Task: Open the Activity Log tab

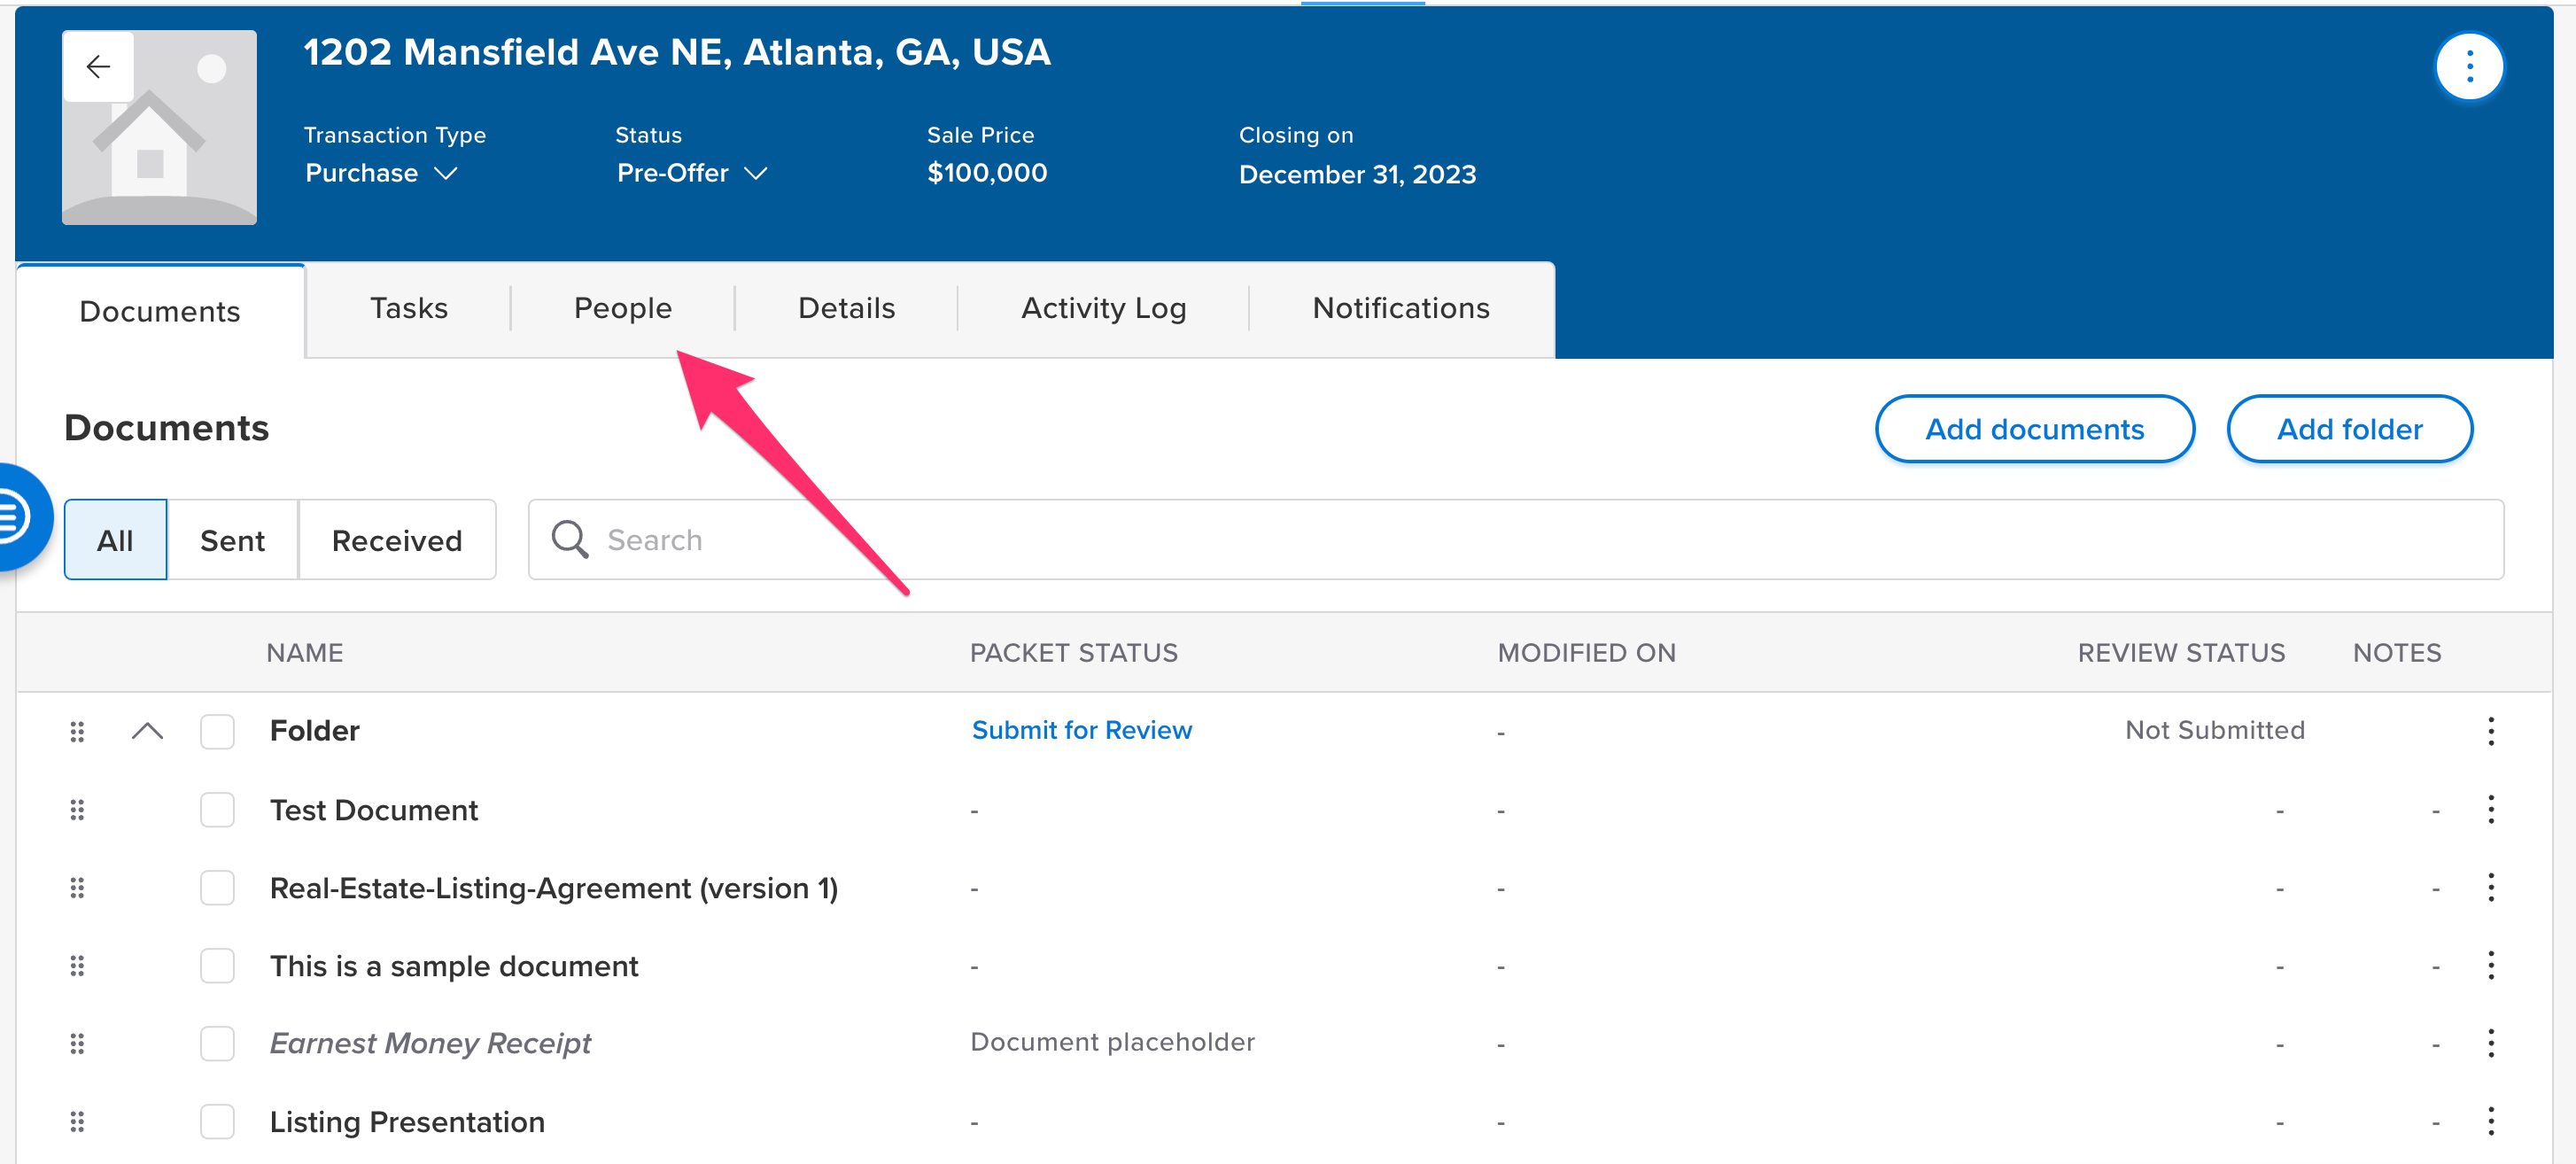Action: click(x=1103, y=308)
